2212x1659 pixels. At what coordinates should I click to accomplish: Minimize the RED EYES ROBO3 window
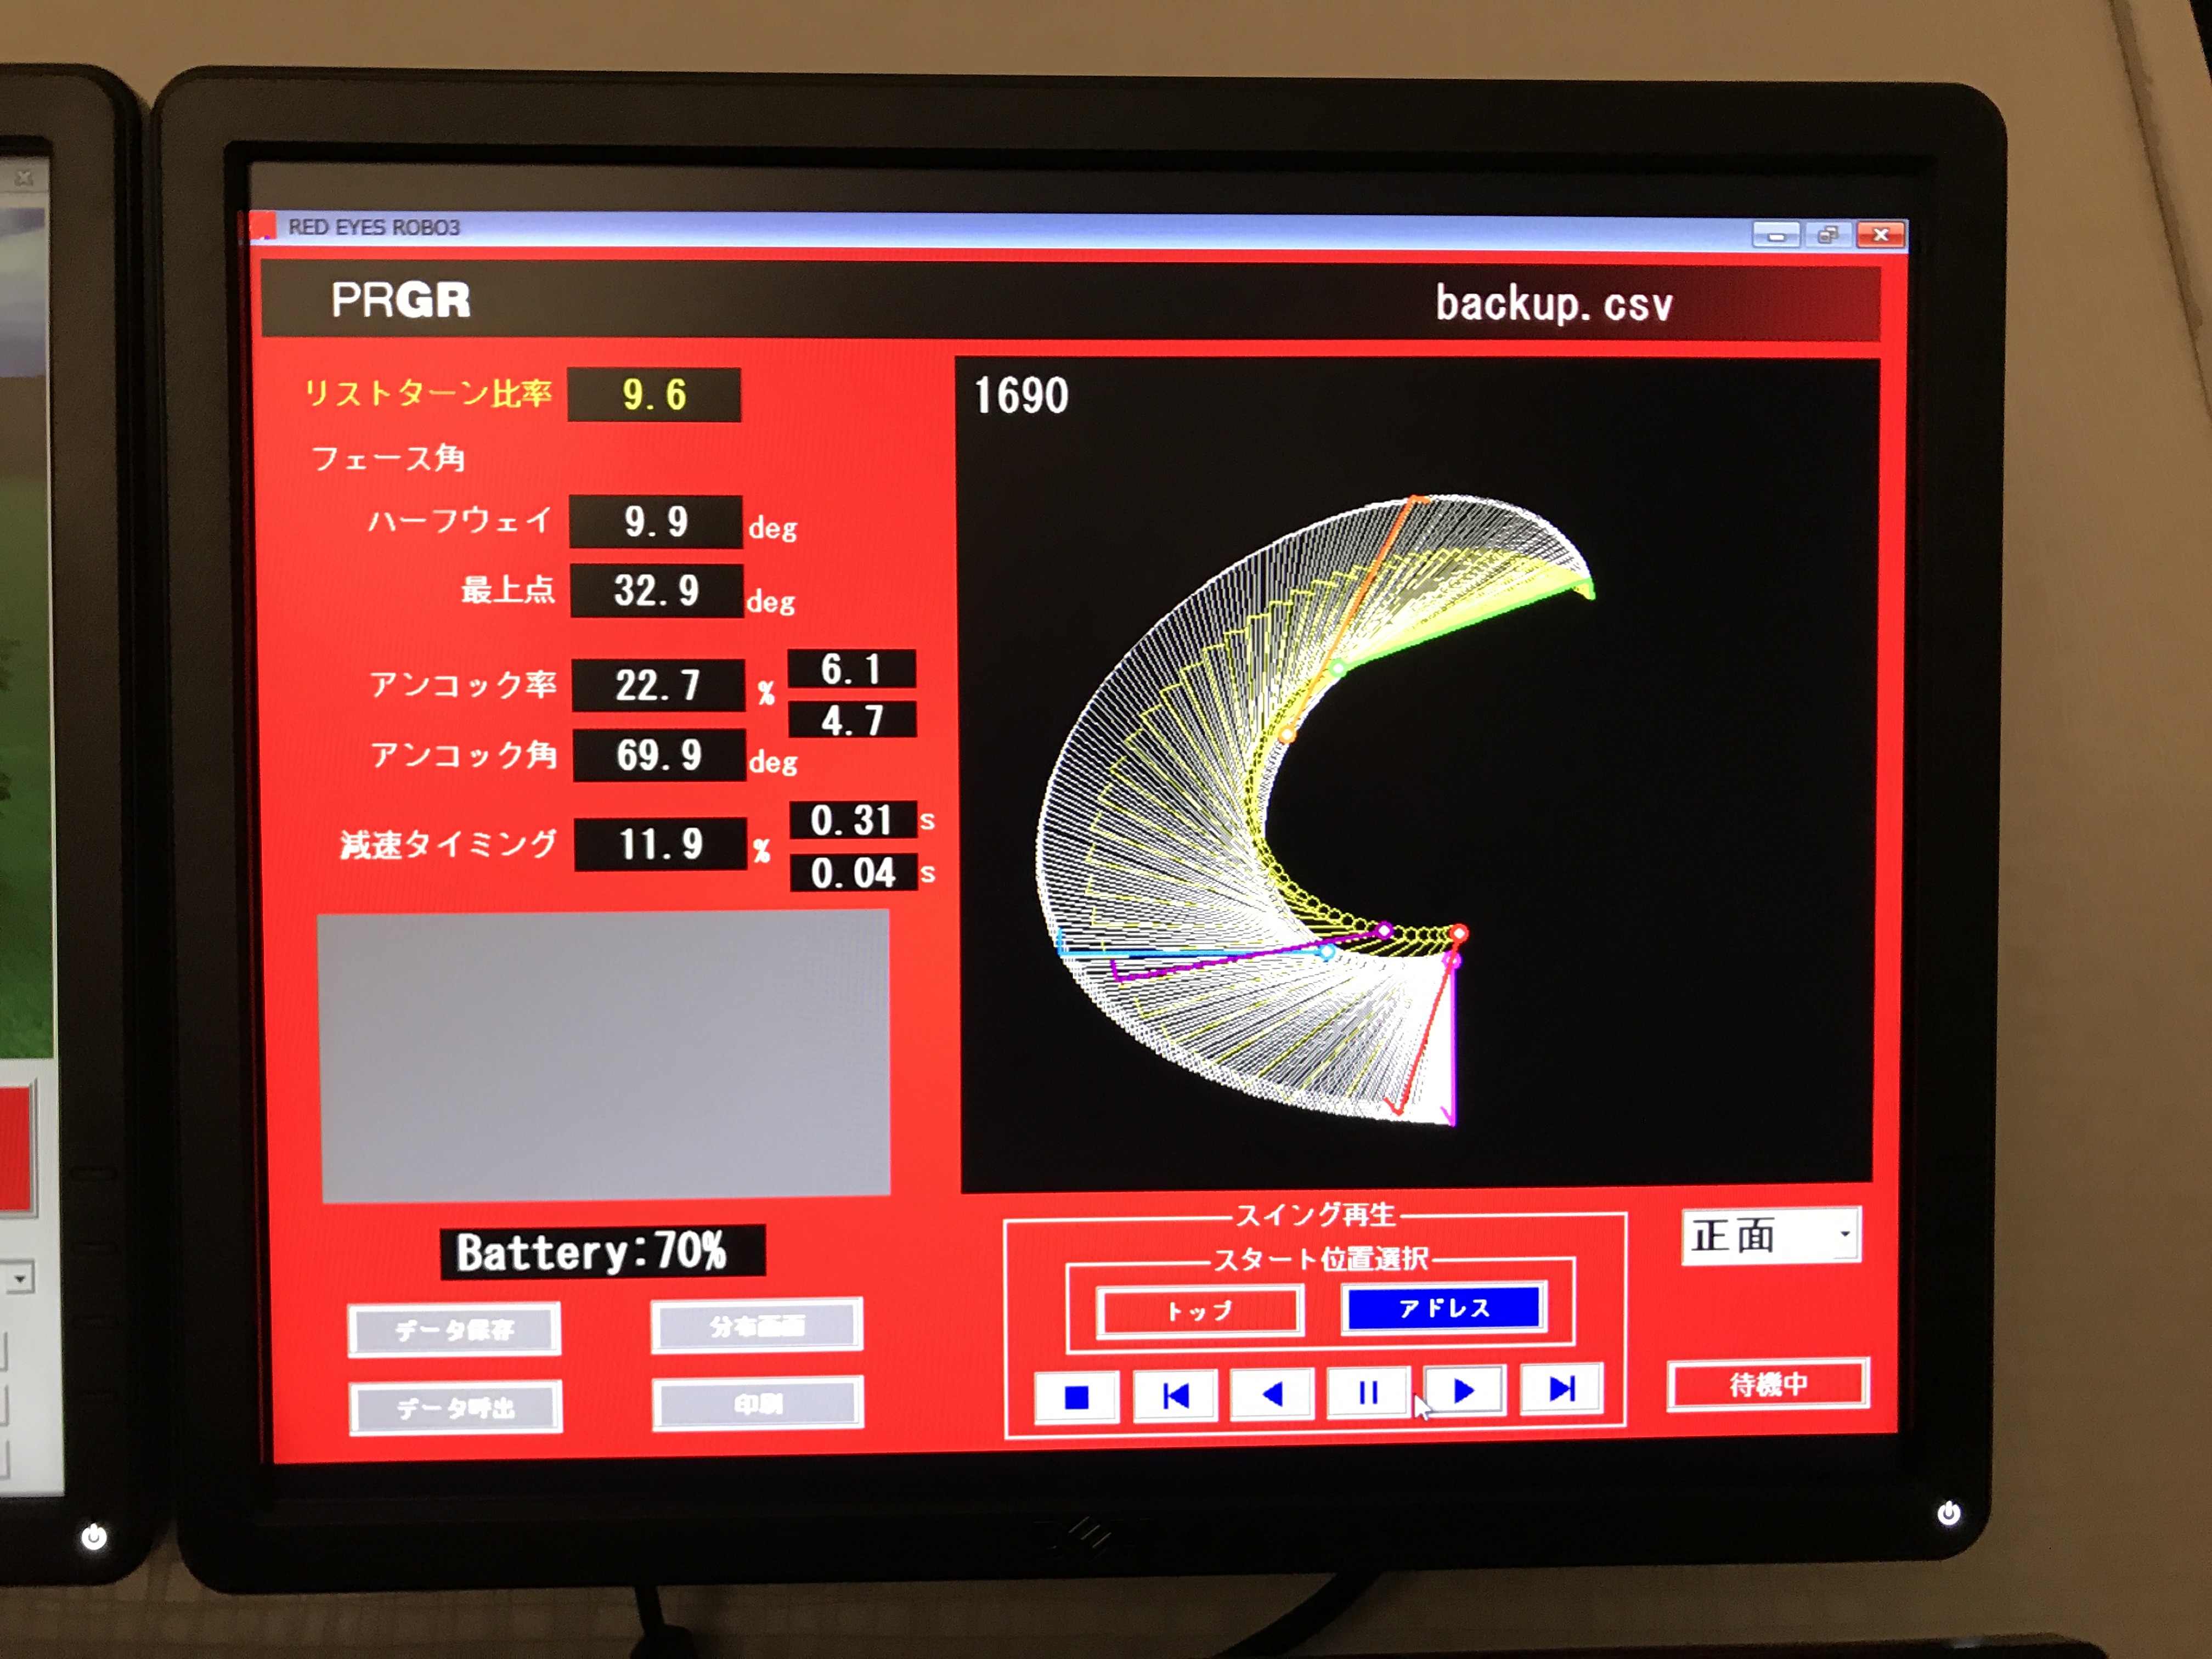tap(1776, 236)
